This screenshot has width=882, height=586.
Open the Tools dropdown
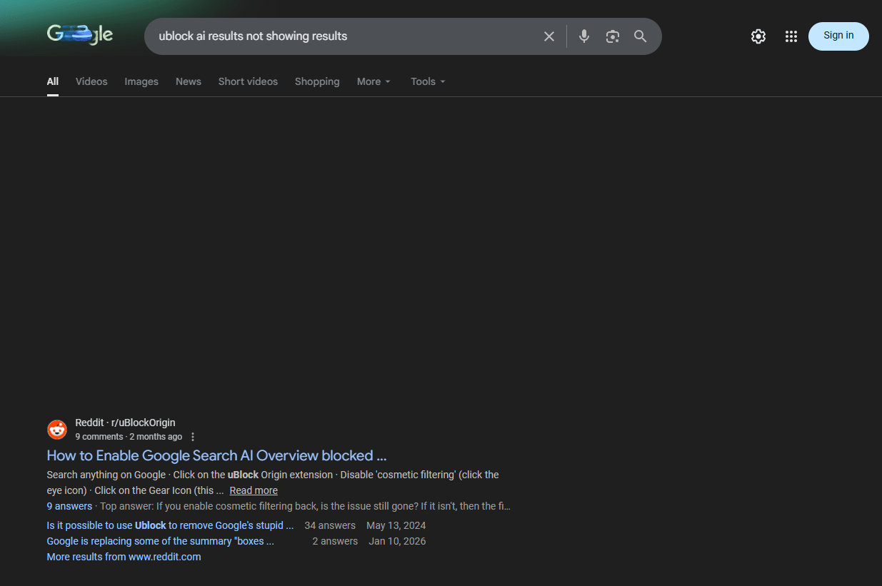click(428, 81)
